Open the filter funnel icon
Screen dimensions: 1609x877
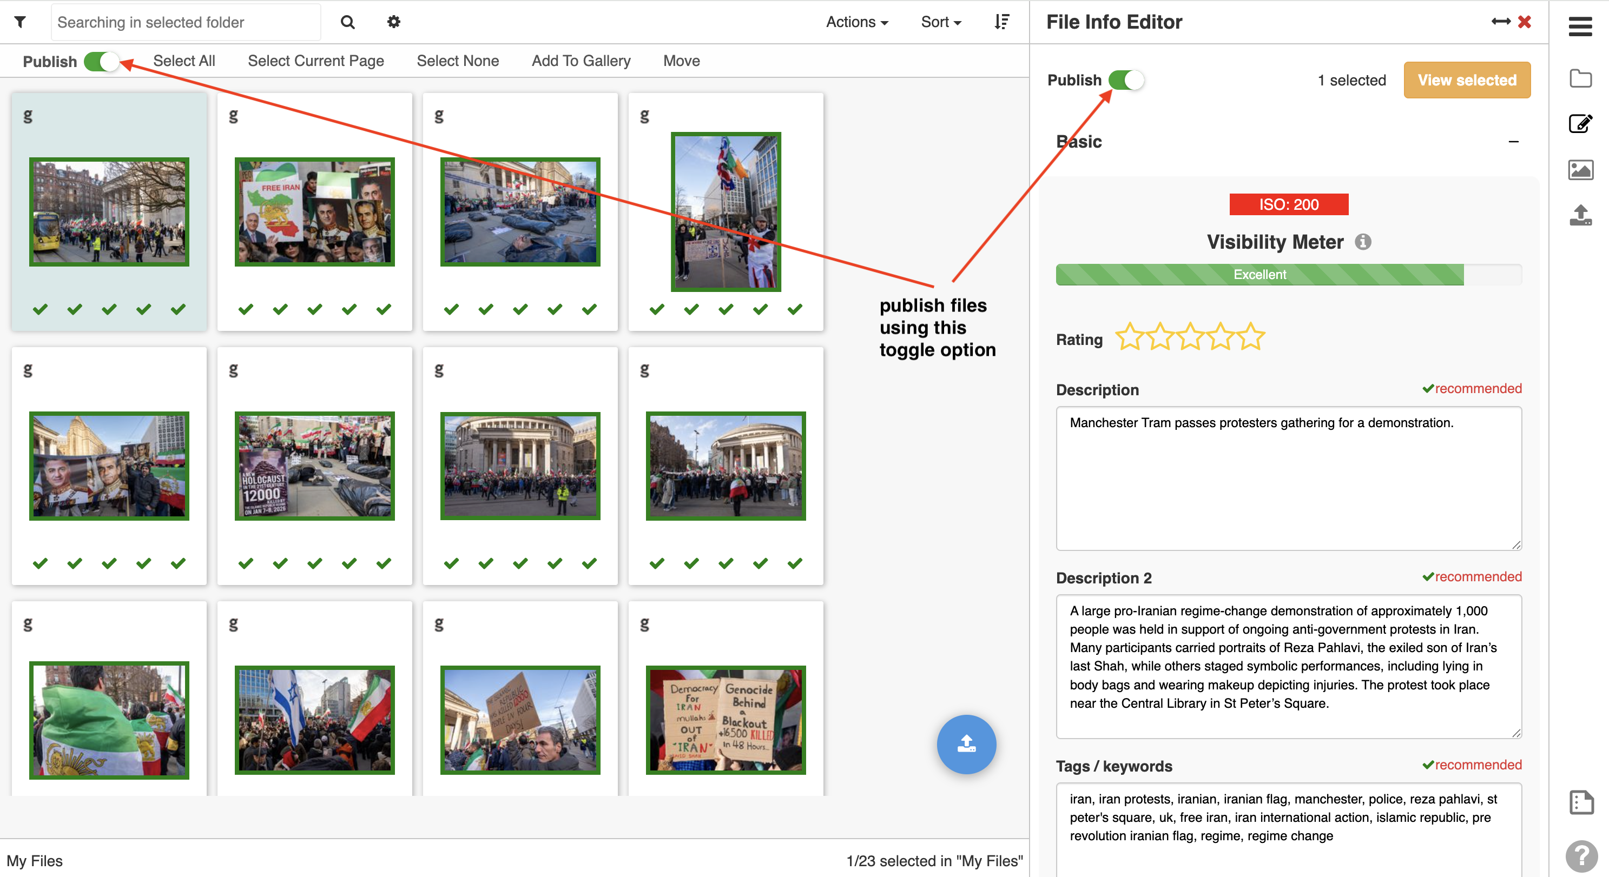[x=20, y=22]
